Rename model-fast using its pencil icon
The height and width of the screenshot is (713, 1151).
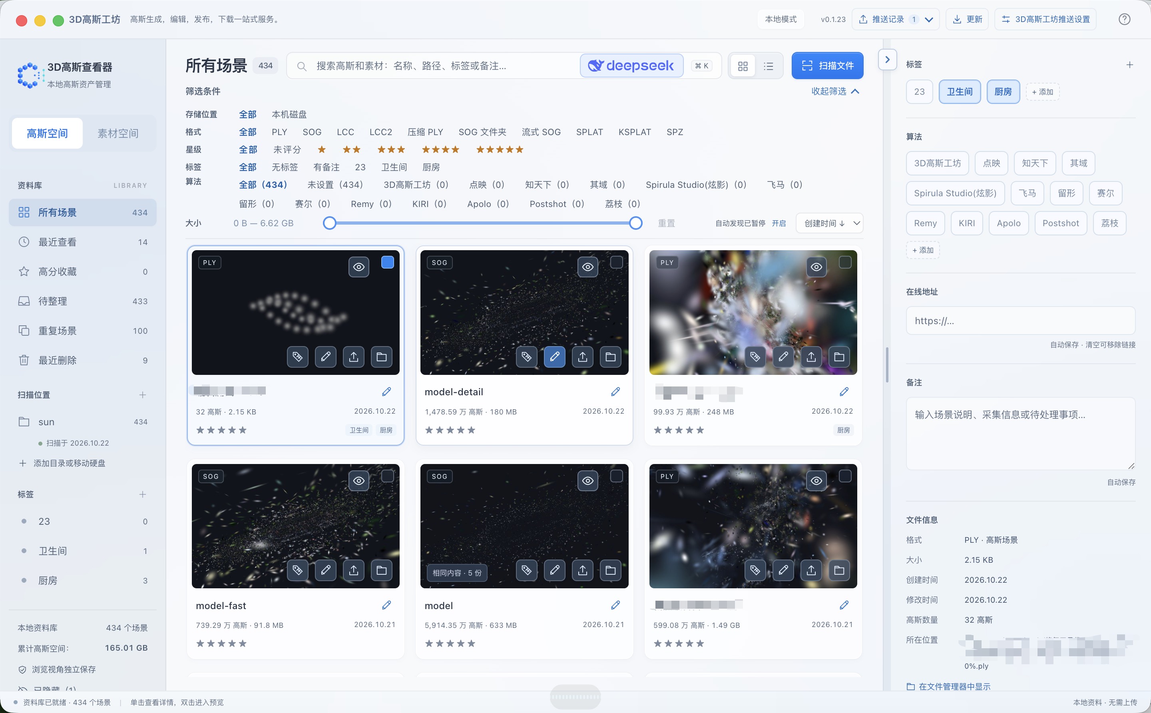tap(386, 605)
